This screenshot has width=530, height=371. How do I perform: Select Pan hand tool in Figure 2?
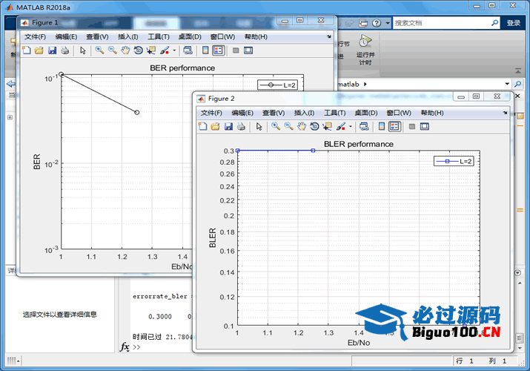[x=302, y=127]
